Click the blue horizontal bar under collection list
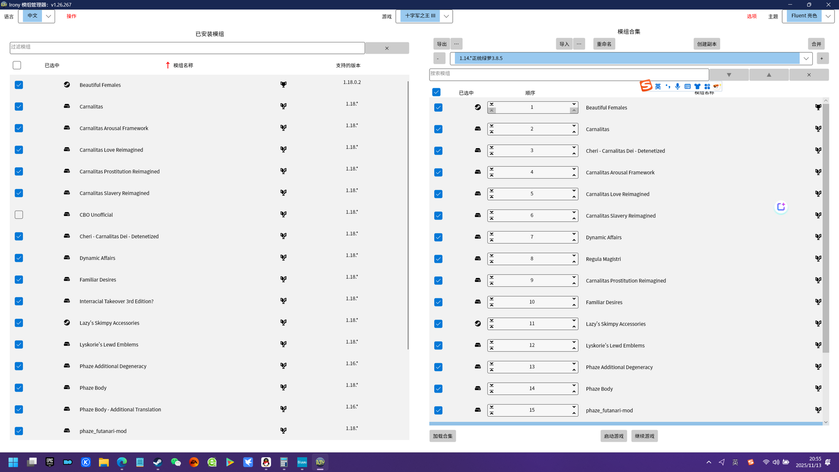The image size is (839, 472). (626, 423)
